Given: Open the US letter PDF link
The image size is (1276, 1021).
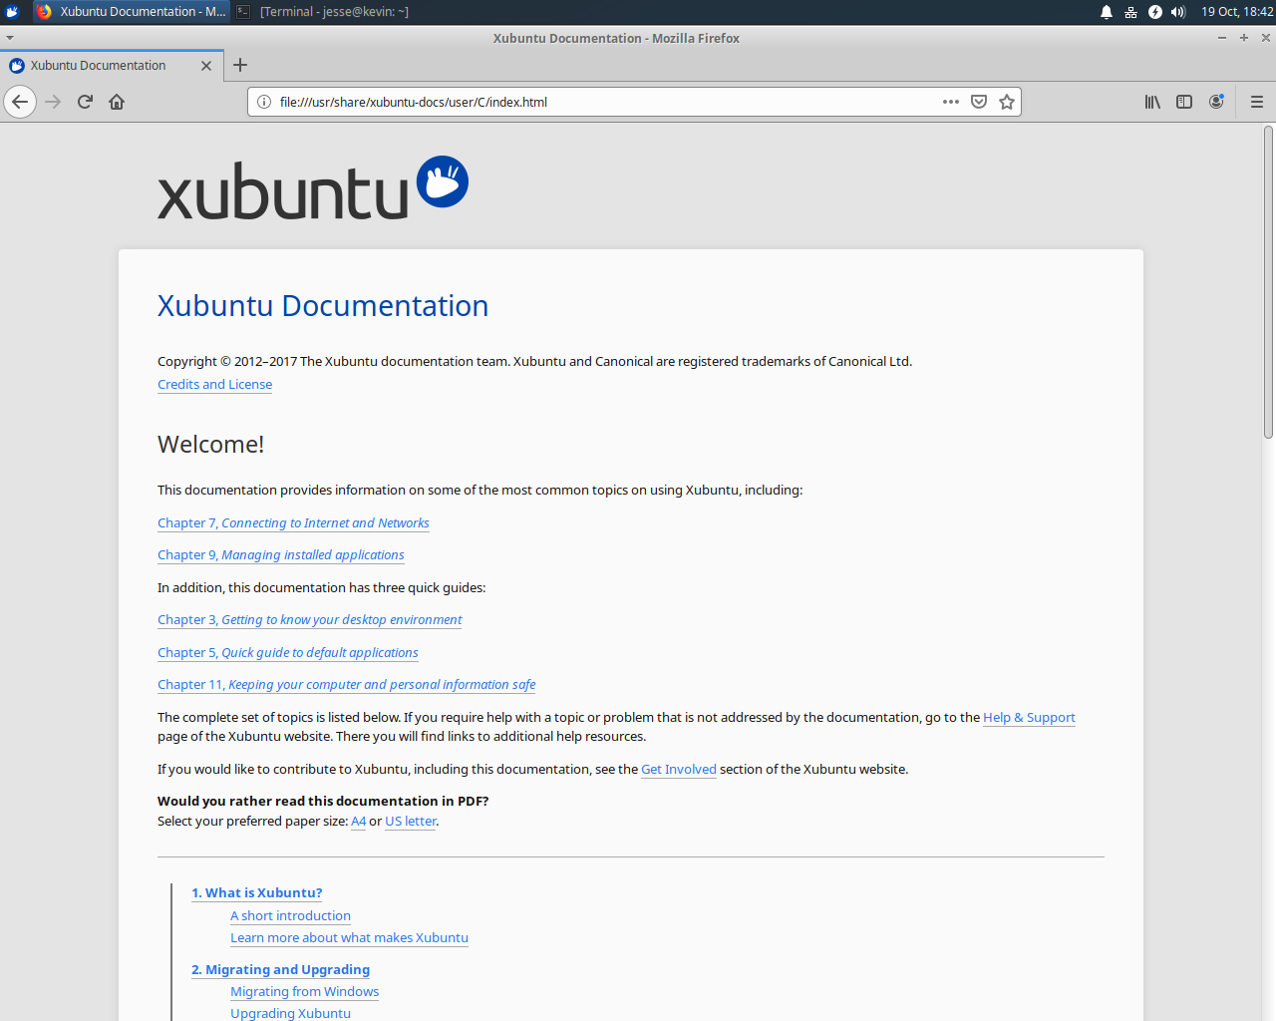Looking at the screenshot, I should pos(411,822).
